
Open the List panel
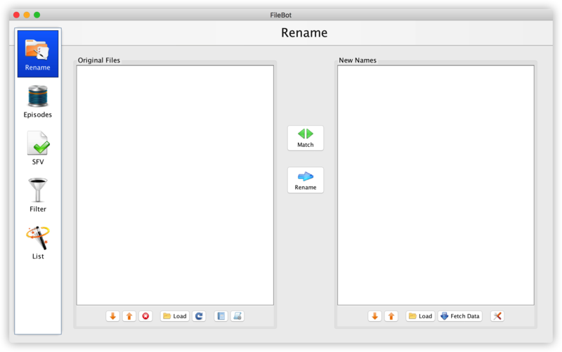(x=38, y=242)
